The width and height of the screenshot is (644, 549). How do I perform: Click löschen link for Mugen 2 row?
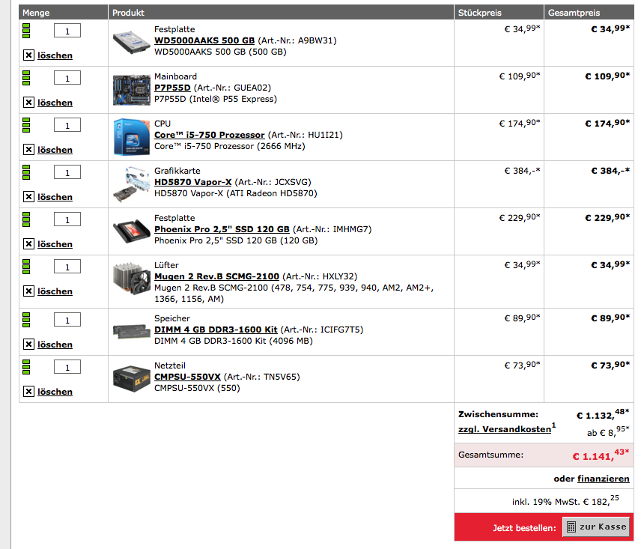pyautogui.click(x=55, y=292)
